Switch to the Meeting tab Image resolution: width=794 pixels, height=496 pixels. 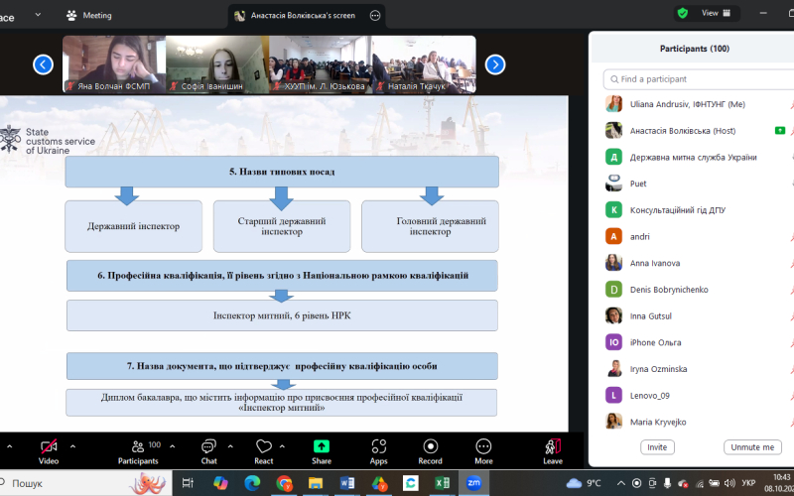(88, 15)
